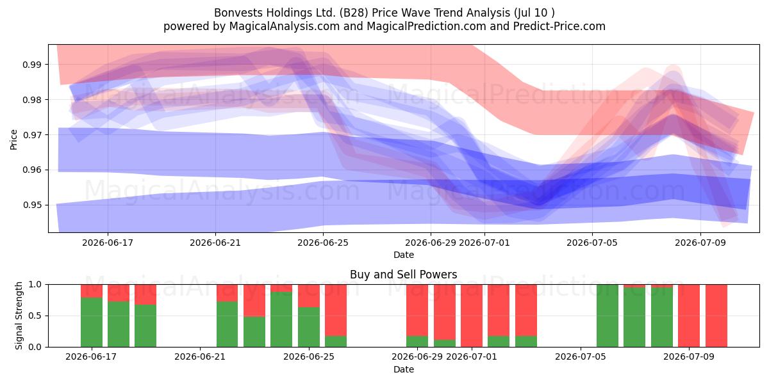Click the 'Date' label under the price chart

pyautogui.click(x=404, y=255)
